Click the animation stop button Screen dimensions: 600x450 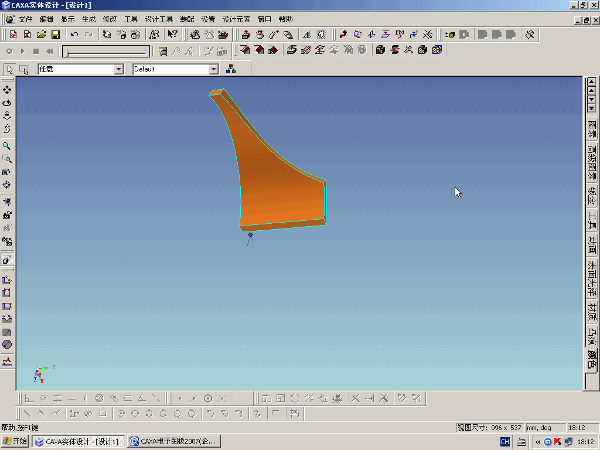pyautogui.click(x=36, y=51)
